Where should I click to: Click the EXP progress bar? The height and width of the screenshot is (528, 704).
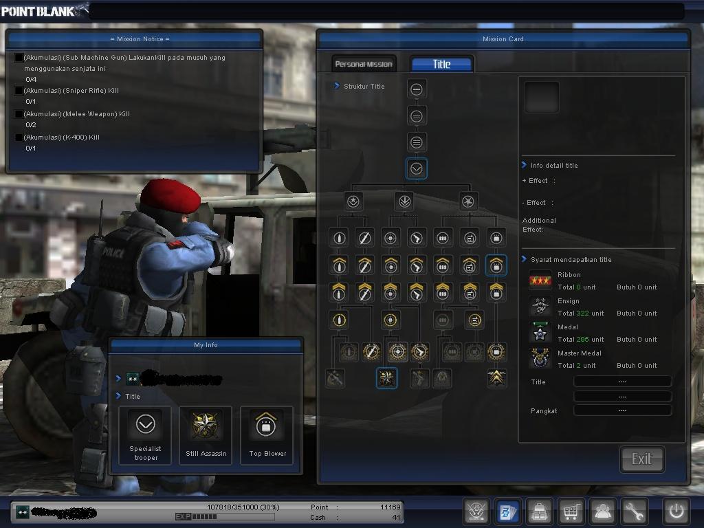coord(225,517)
